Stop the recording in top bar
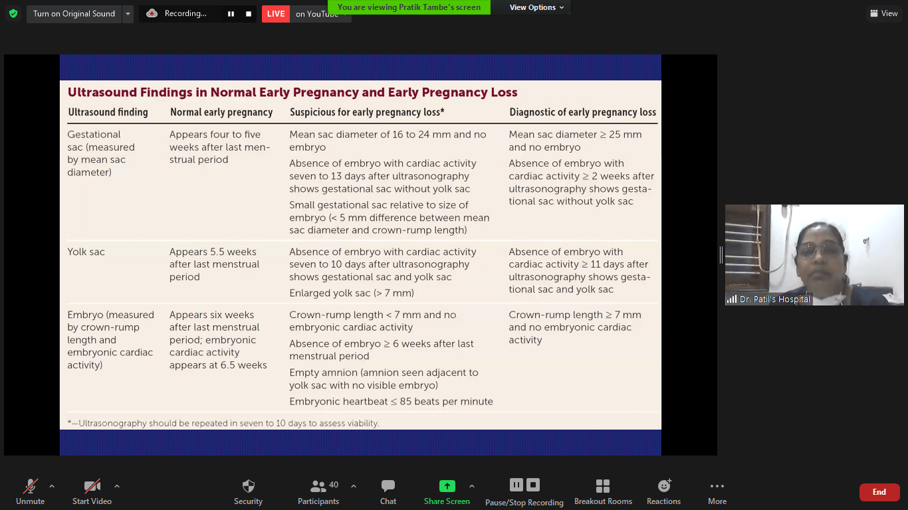The width and height of the screenshot is (908, 510). pyautogui.click(x=249, y=14)
